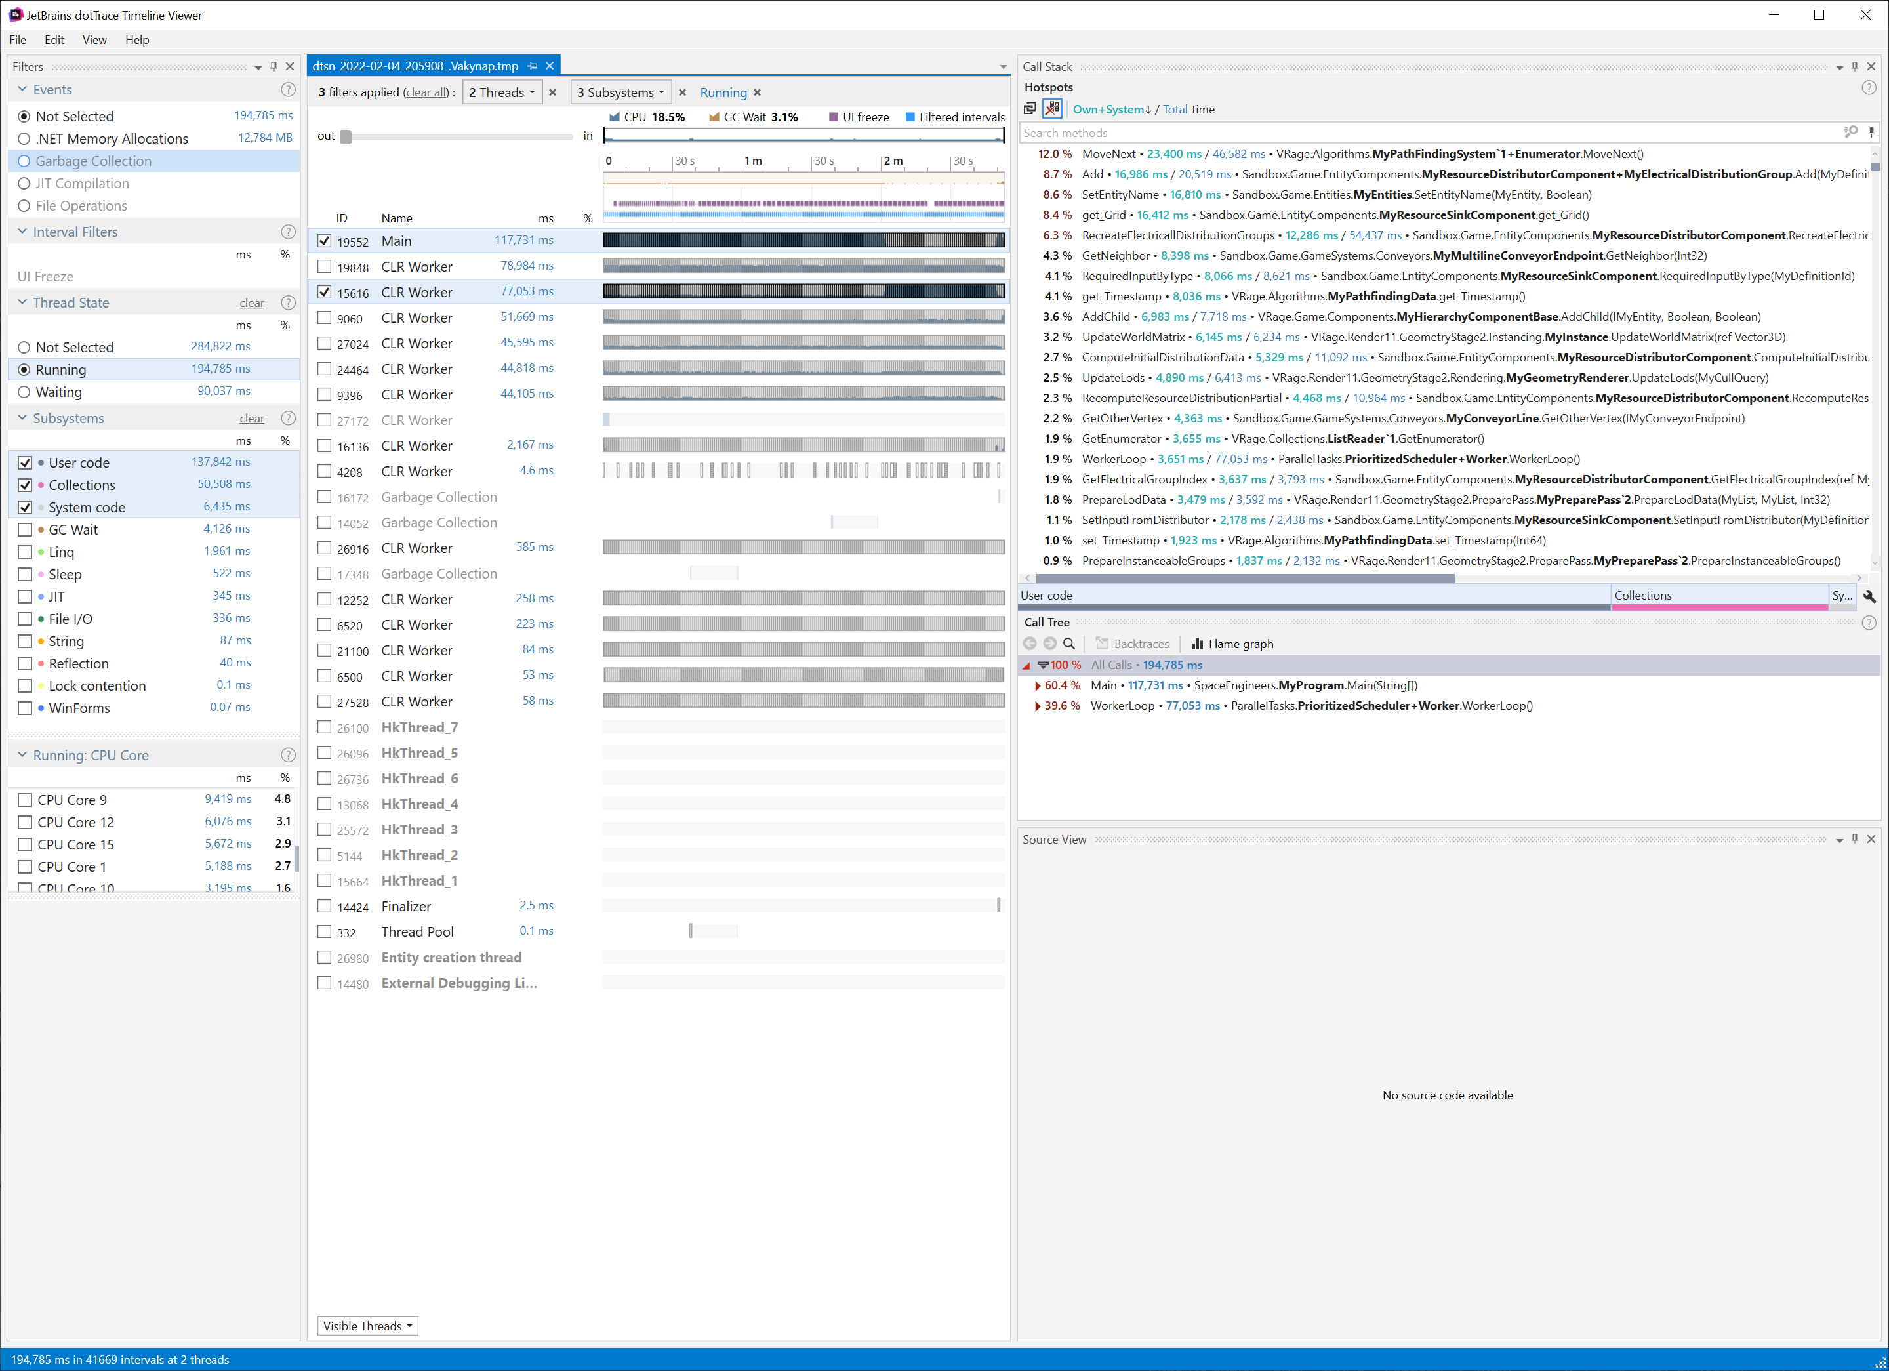Image resolution: width=1889 pixels, height=1371 pixels.
Task: Expand the Main call tree node
Action: coord(1038,685)
